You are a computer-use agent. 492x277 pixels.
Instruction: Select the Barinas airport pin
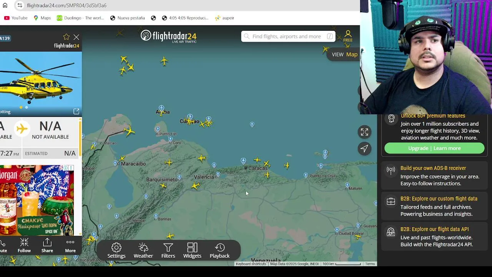tap(156, 216)
